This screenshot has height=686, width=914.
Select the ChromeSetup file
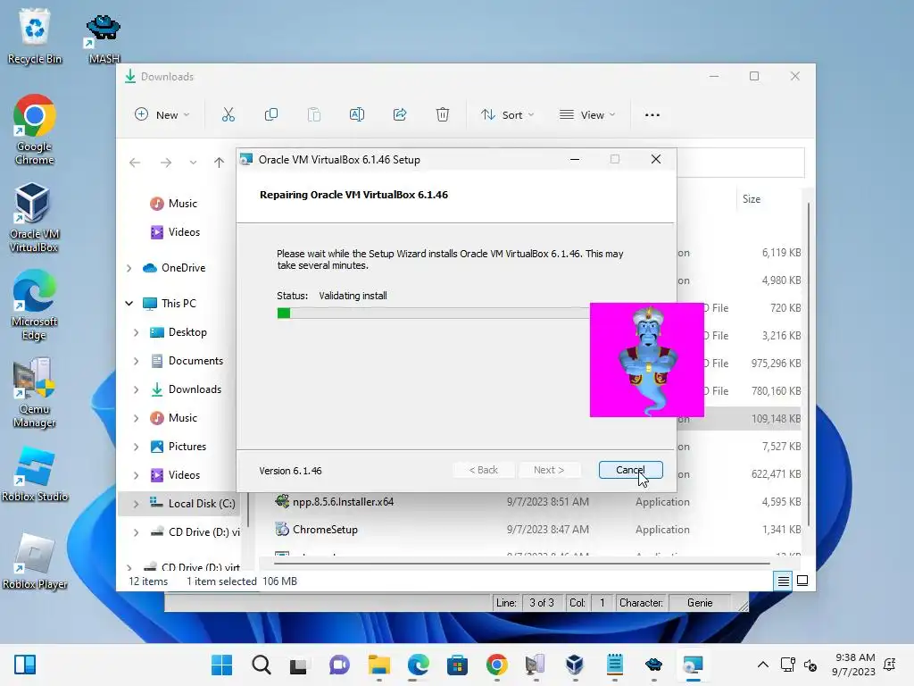[x=325, y=530]
